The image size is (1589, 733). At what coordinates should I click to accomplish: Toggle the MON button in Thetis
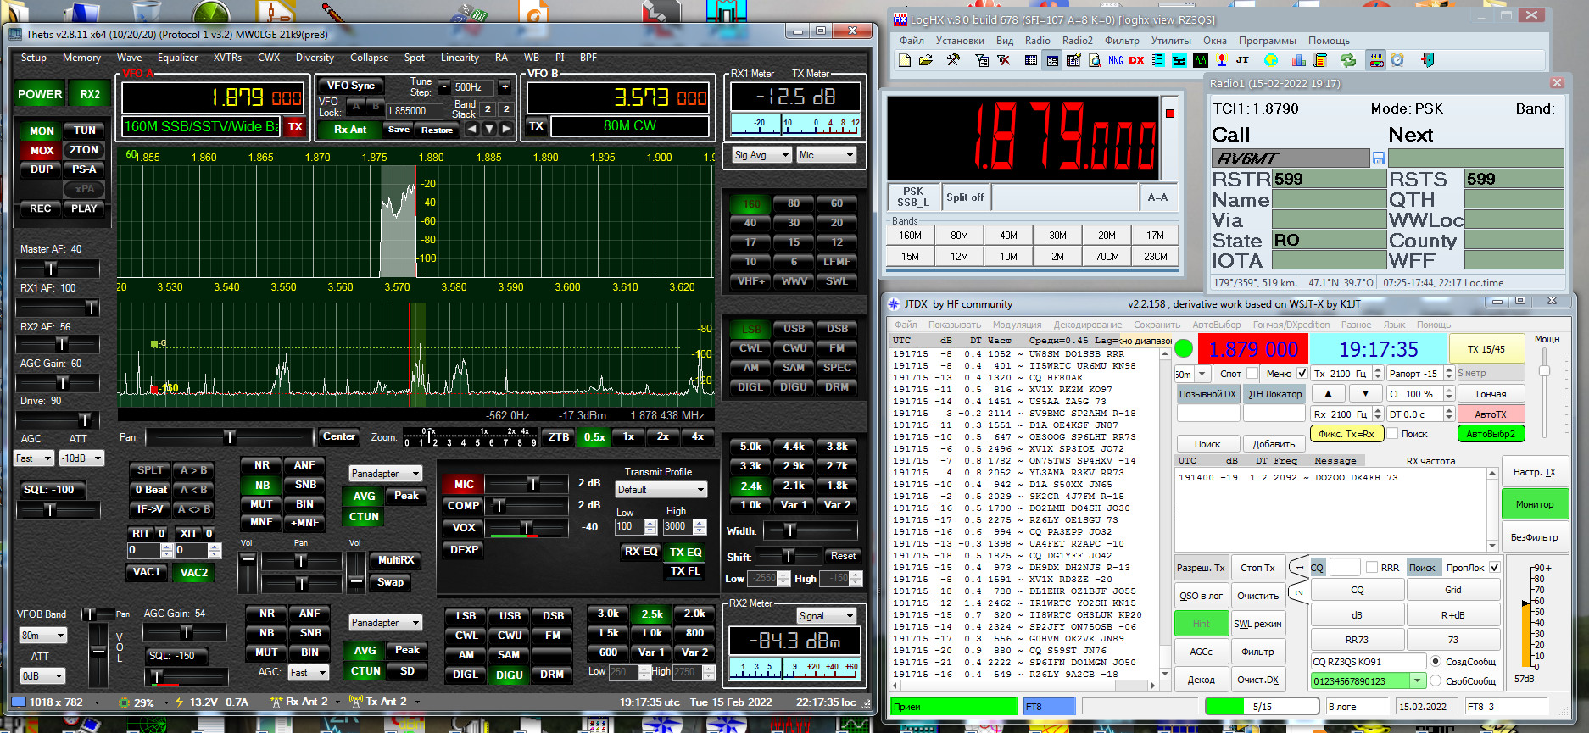click(42, 130)
